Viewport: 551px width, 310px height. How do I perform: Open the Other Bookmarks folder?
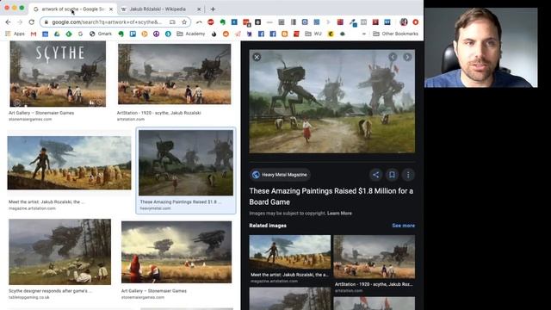pos(395,34)
